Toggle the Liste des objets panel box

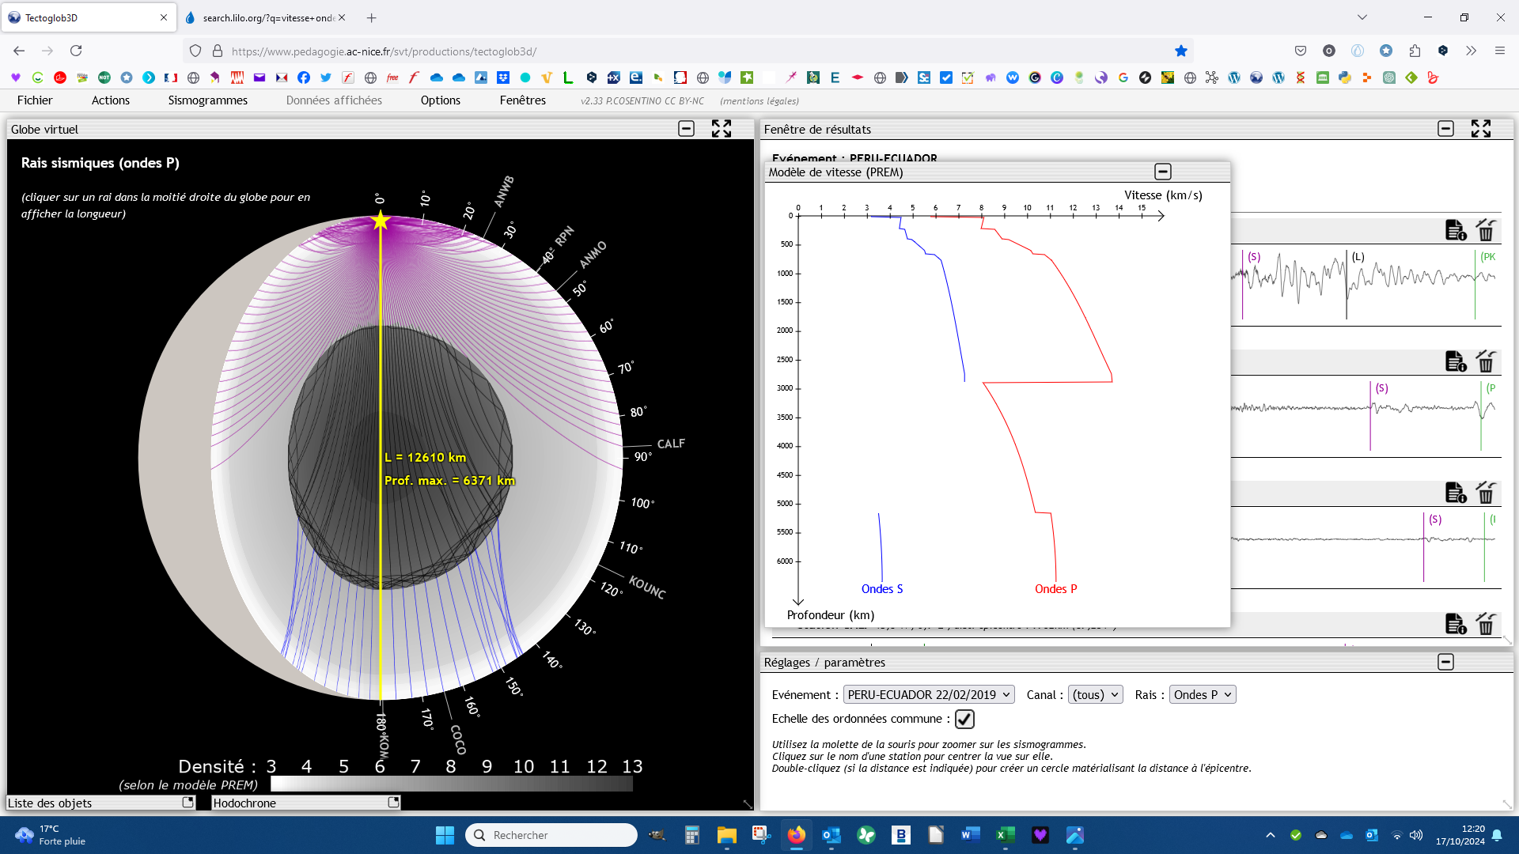[x=188, y=802]
